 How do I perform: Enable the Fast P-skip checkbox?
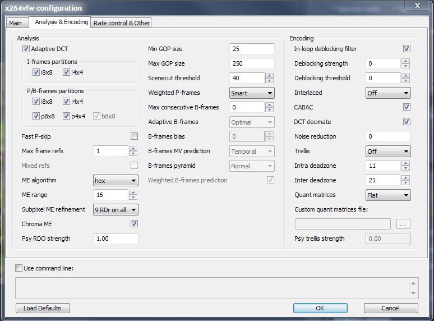pyautogui.click(x=134, y=136)
